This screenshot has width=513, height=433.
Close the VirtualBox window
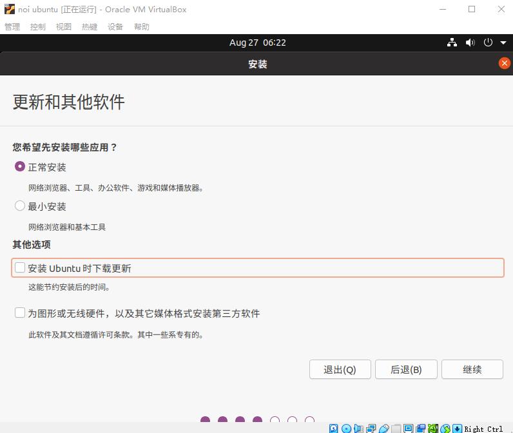[501, 9]
